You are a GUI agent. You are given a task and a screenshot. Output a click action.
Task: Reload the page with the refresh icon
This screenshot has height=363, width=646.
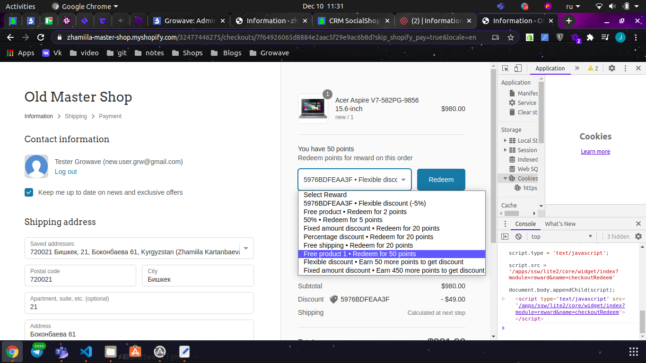point(41,37)
